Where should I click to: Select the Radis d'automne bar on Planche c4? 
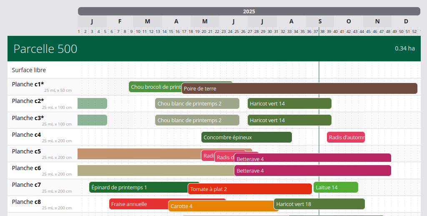tap(346, 137)
